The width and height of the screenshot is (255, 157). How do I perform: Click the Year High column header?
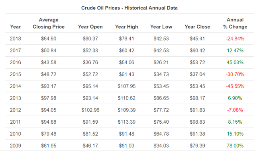click(127, 27)
